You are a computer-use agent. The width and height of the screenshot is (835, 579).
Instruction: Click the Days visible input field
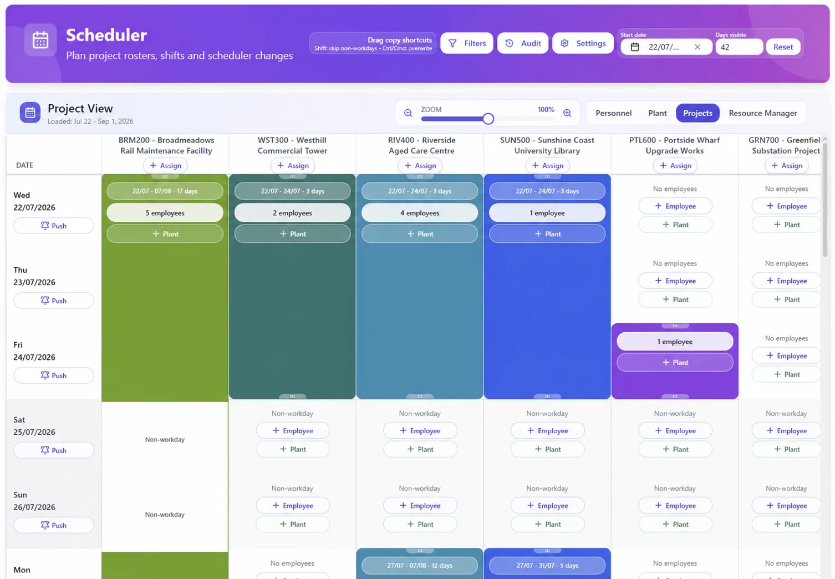click(x=739, y=47)
